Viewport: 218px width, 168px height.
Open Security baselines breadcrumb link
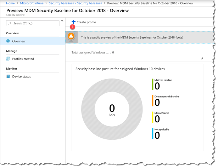[x=75, y=3]
